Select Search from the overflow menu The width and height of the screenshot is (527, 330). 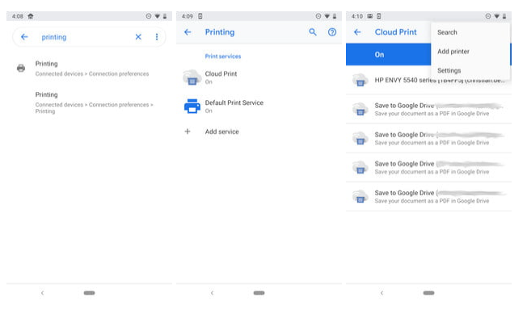[x=470, y=32]
